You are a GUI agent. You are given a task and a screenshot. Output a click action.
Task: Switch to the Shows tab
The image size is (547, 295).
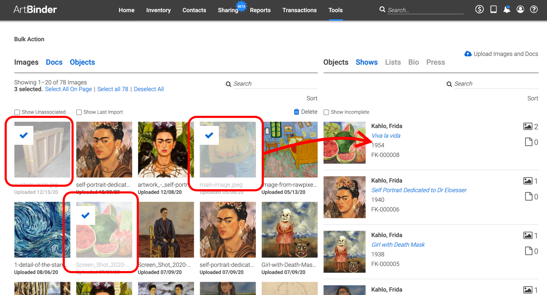[x=367, y=62]
